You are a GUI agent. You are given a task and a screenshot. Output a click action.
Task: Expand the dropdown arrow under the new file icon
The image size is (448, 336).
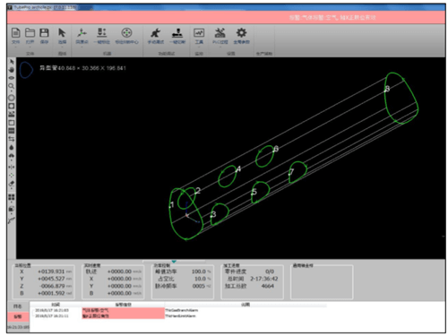coord(16,47)
